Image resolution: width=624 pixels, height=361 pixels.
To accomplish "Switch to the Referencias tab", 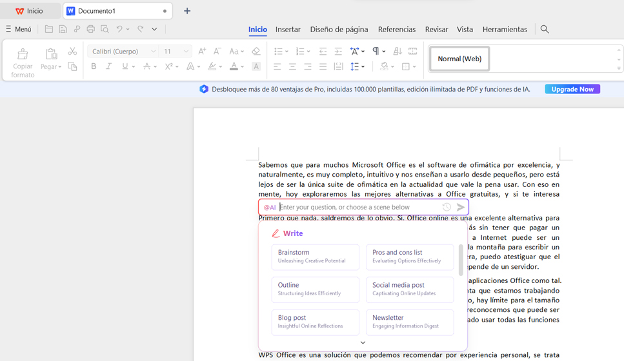I will coord(397,30).
